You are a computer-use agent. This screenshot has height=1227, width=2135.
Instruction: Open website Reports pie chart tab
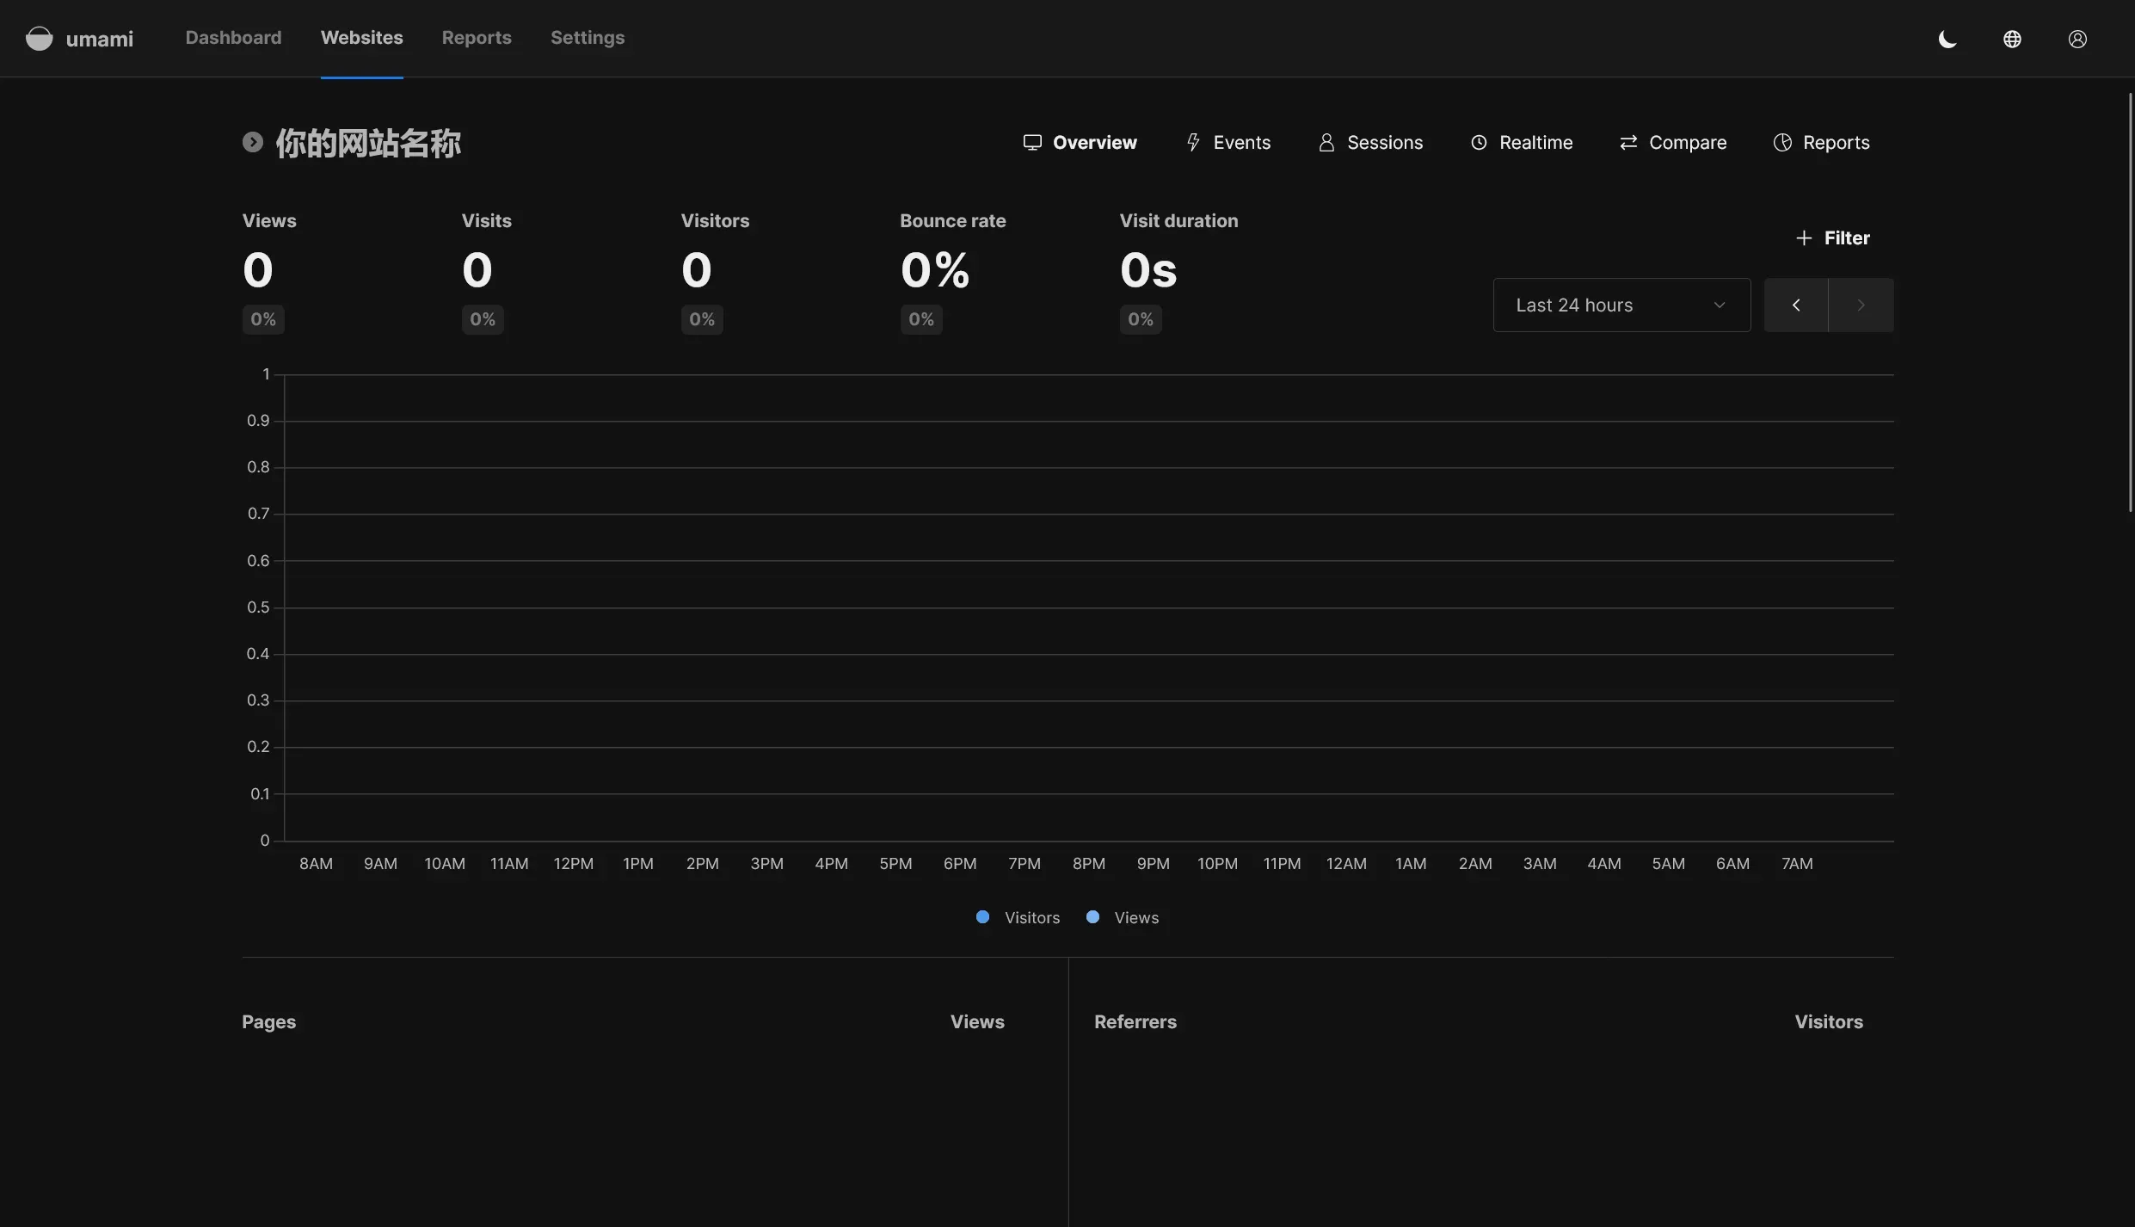click(x=1821, y=142)
